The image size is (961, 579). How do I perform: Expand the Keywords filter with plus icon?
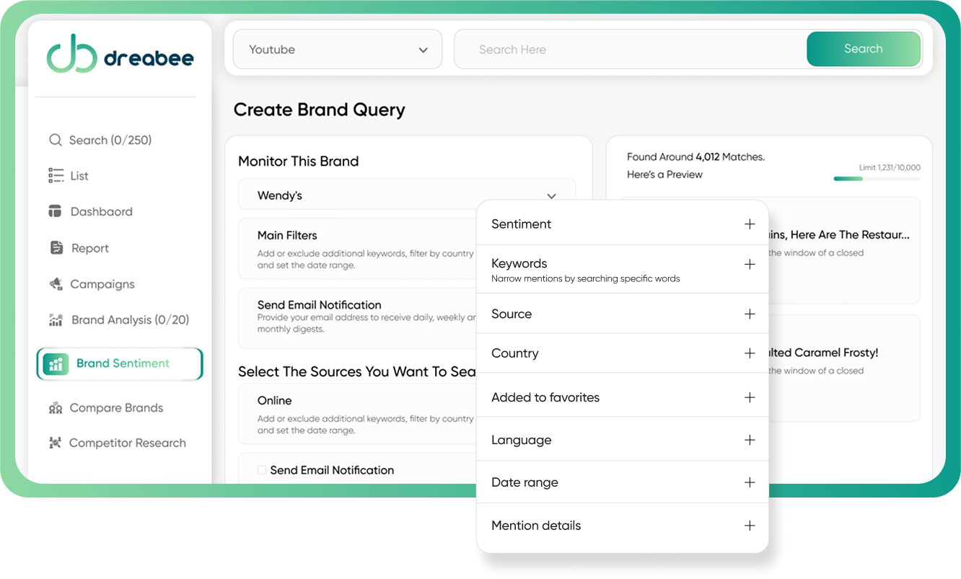[750, 265]
